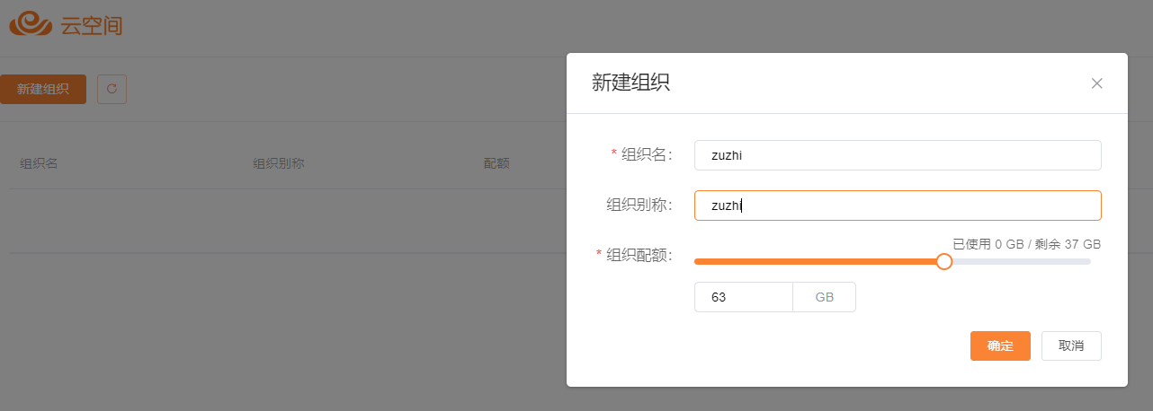
Task: Click the GB unit box beside quota input
Action: (x=824, y=297)
